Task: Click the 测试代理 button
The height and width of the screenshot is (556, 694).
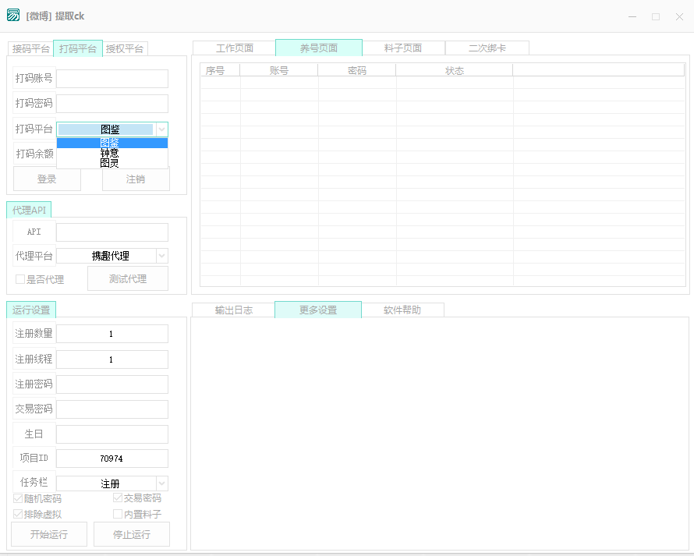Action: pos(128,279)
